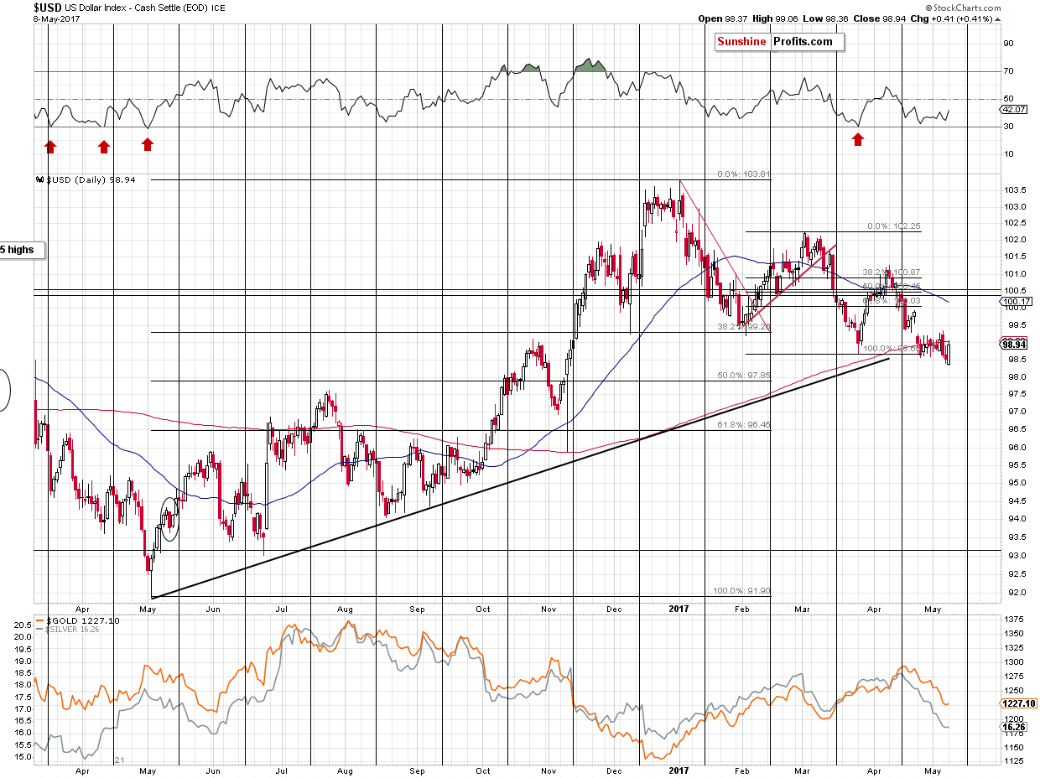This screenshot has height=778, width=1040.
Task: Select the Close 98.94 header value
Action: [x=881, y=18]
